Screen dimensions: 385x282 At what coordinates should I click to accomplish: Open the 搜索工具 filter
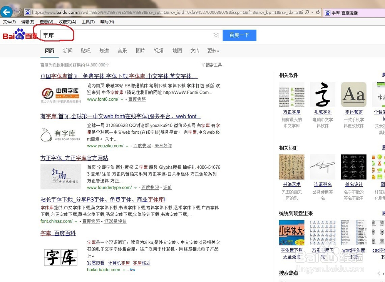(211, 65)
